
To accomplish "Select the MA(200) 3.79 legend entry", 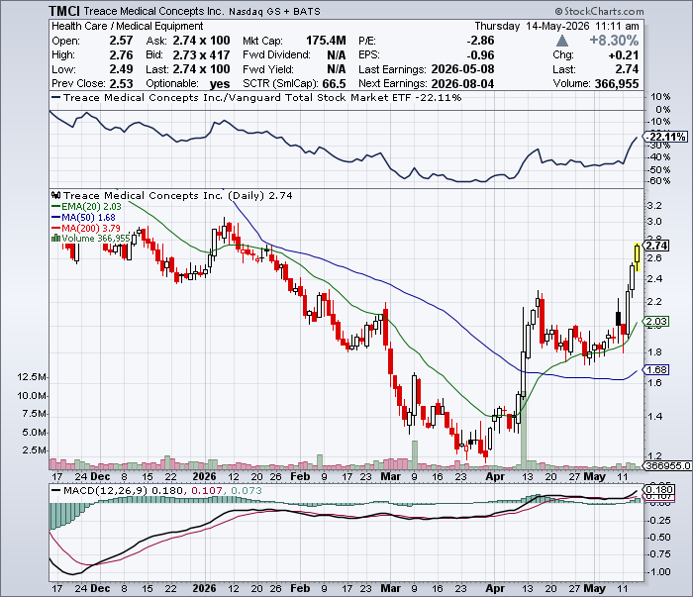I will coord(86,228).
